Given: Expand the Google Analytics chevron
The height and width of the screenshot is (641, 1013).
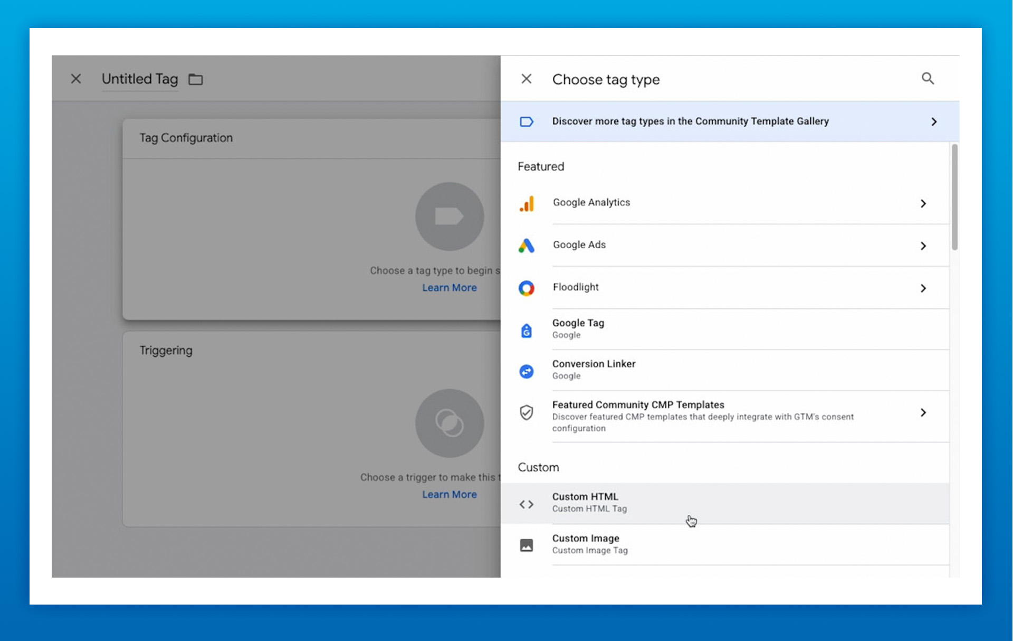Looking at the screenshot, I should coord(923,203).
